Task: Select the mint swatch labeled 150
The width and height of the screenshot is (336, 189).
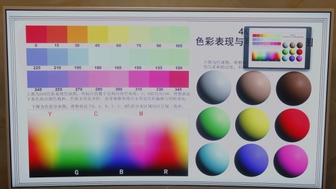Action: click(139, 57)
